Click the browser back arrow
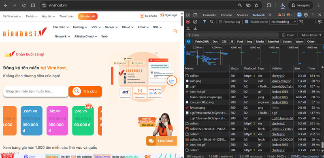This screenshot has width=324, height=158. click(x=6, y=5)
